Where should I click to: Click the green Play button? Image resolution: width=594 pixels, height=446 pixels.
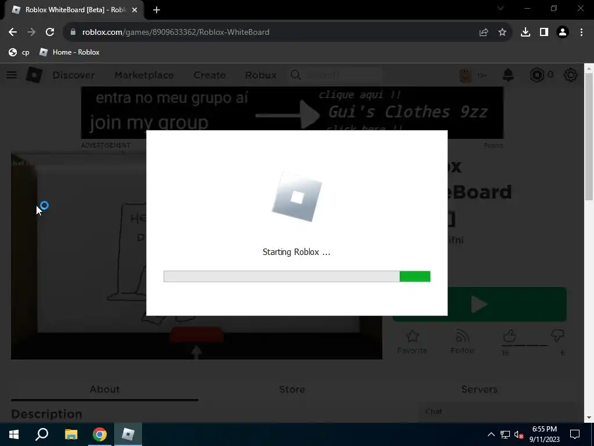click(x=479, y=304)
